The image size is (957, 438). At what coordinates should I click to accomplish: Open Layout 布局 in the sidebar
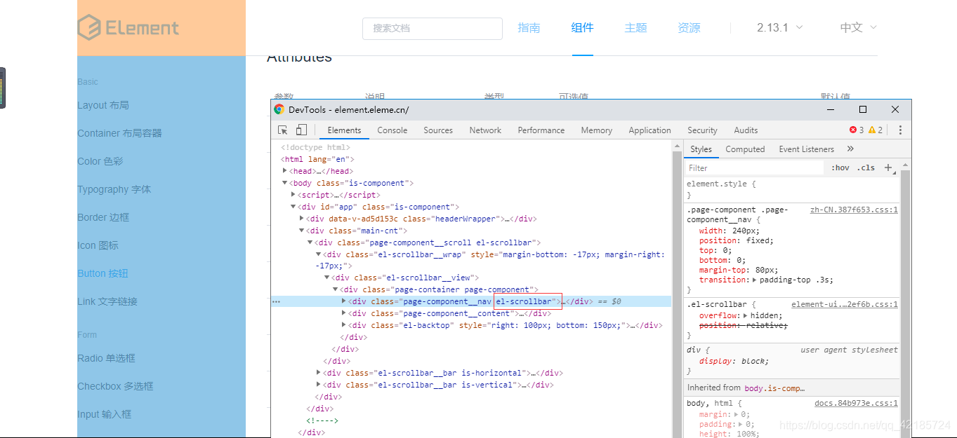coord(103,104)
